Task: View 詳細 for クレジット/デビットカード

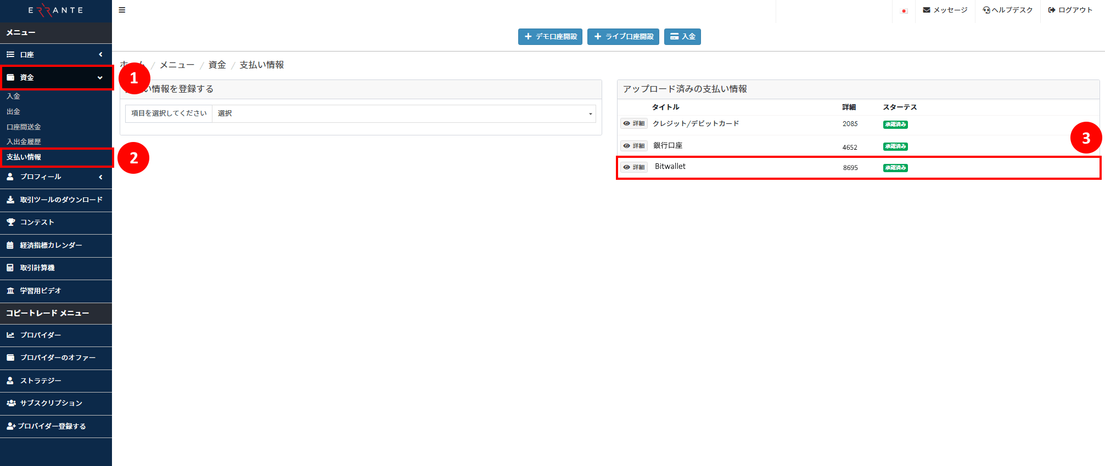Action: (634, 124)
